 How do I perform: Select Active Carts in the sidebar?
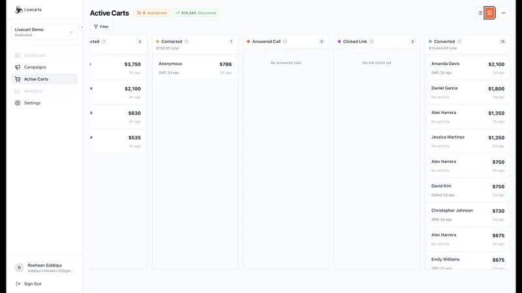pyautogui.click(x=44, y=79)
